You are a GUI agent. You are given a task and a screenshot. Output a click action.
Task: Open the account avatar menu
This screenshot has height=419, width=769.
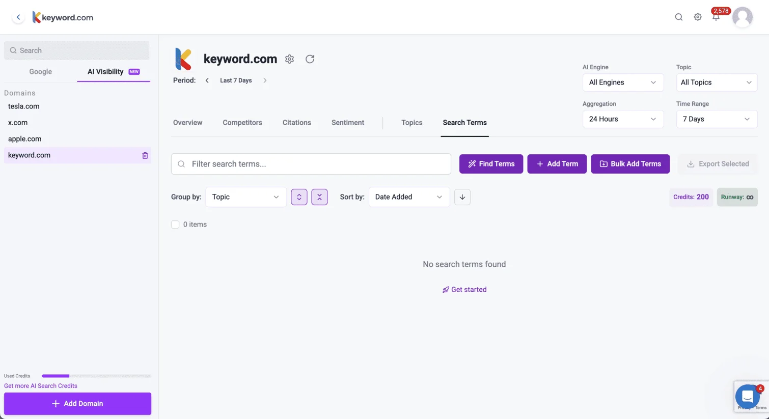[x=743, y=16]
